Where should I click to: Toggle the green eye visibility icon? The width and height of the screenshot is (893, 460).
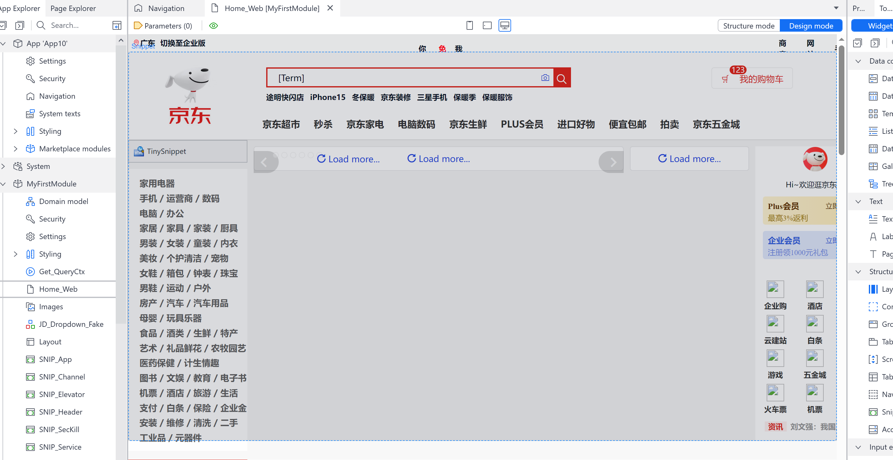coord(214,26)
